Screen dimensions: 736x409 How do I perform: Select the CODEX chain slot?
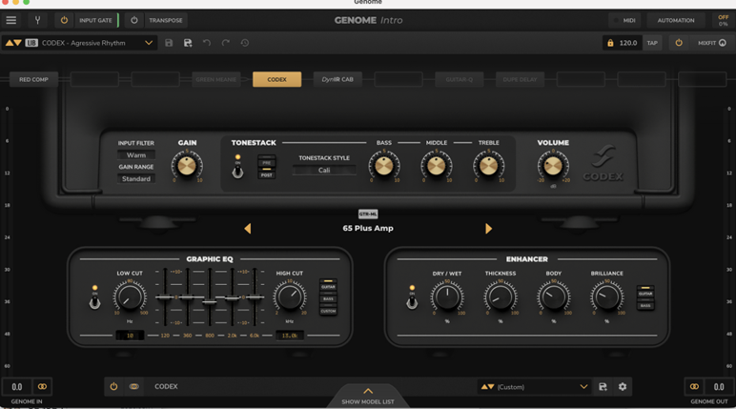tap(276, 79)
